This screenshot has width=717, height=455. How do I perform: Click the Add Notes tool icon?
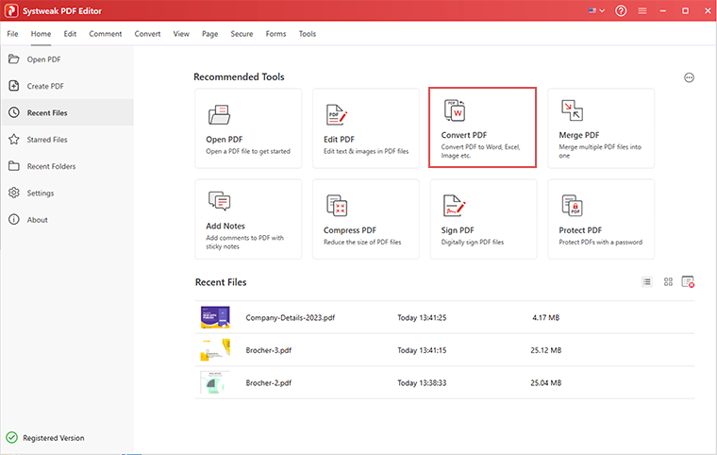[220, 201]
